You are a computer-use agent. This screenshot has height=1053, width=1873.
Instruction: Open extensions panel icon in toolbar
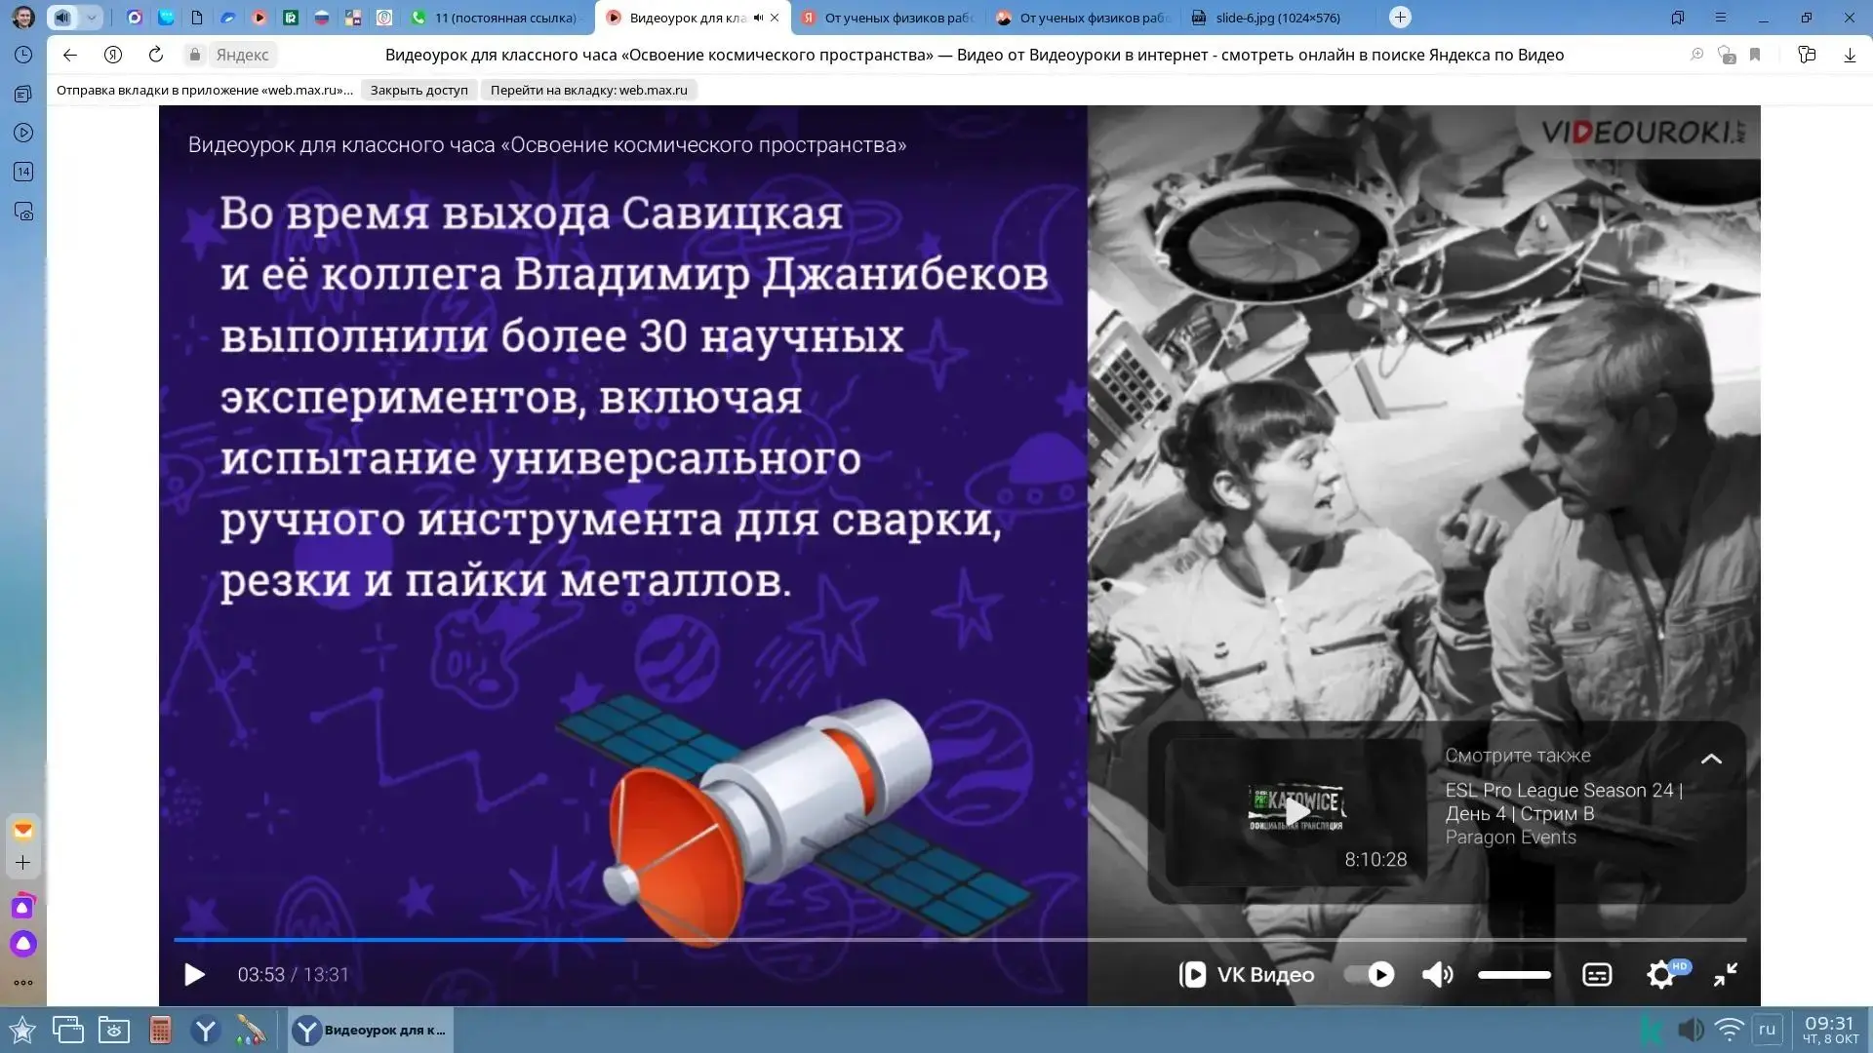pos(1807,55)
